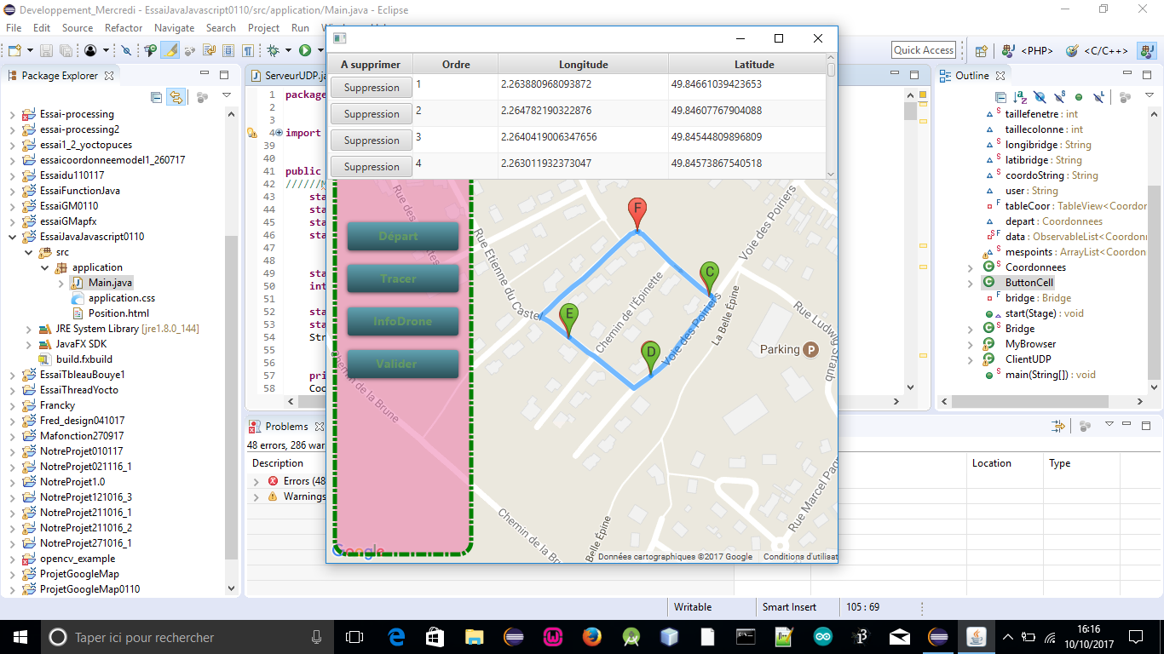Click the Save icon in Eclipse toolbar

(46, 51)
